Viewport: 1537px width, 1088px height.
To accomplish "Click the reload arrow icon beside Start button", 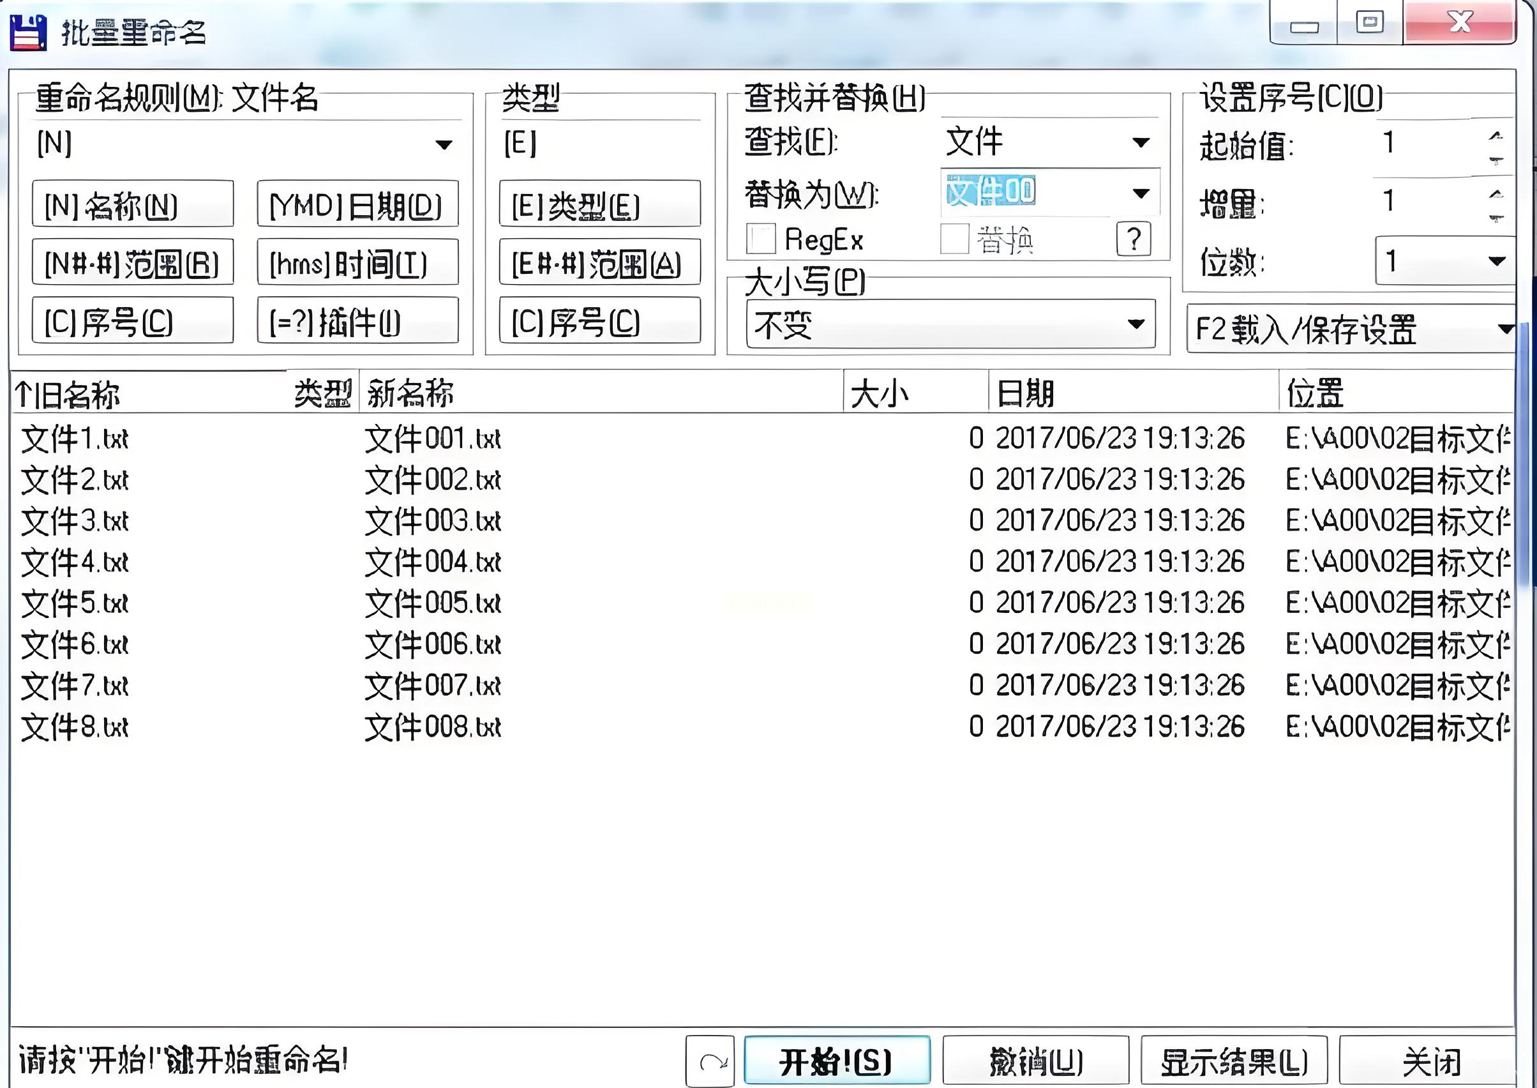I will click(710, 1061).
